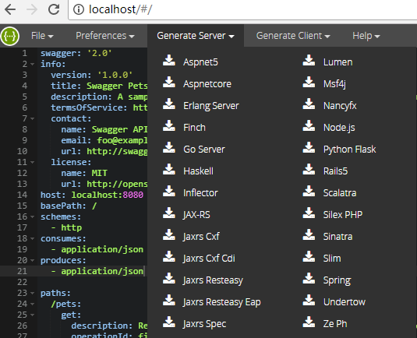The height and width of the screenshot is (338, 417).
Task: Click the download icon beside Go Server
Action: coord(169,147)
